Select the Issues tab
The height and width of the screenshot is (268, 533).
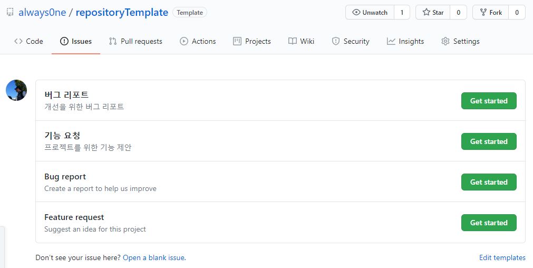coord(76,41)
